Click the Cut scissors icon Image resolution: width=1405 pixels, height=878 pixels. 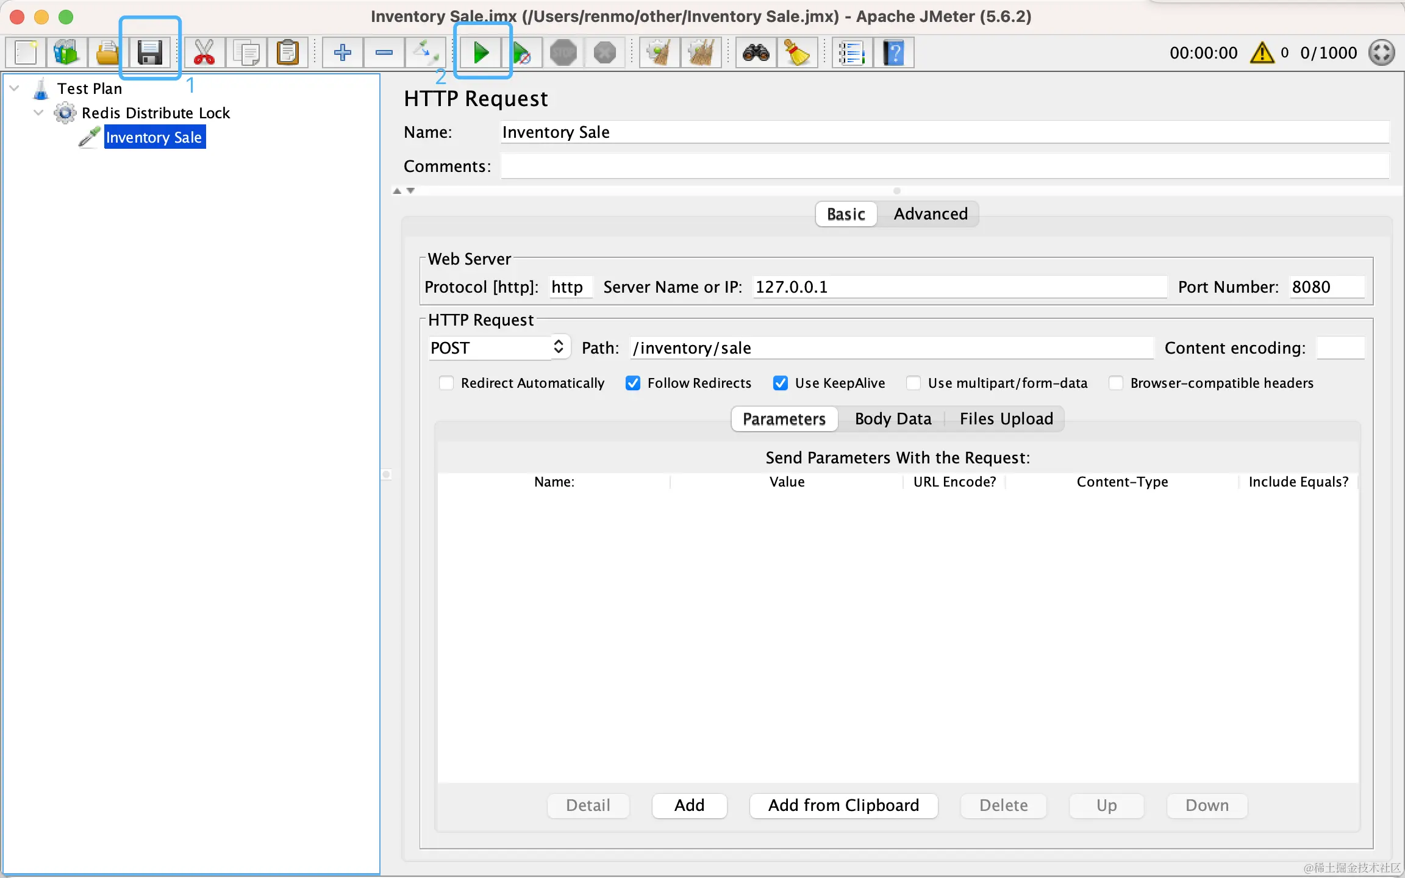click(204, 53)
